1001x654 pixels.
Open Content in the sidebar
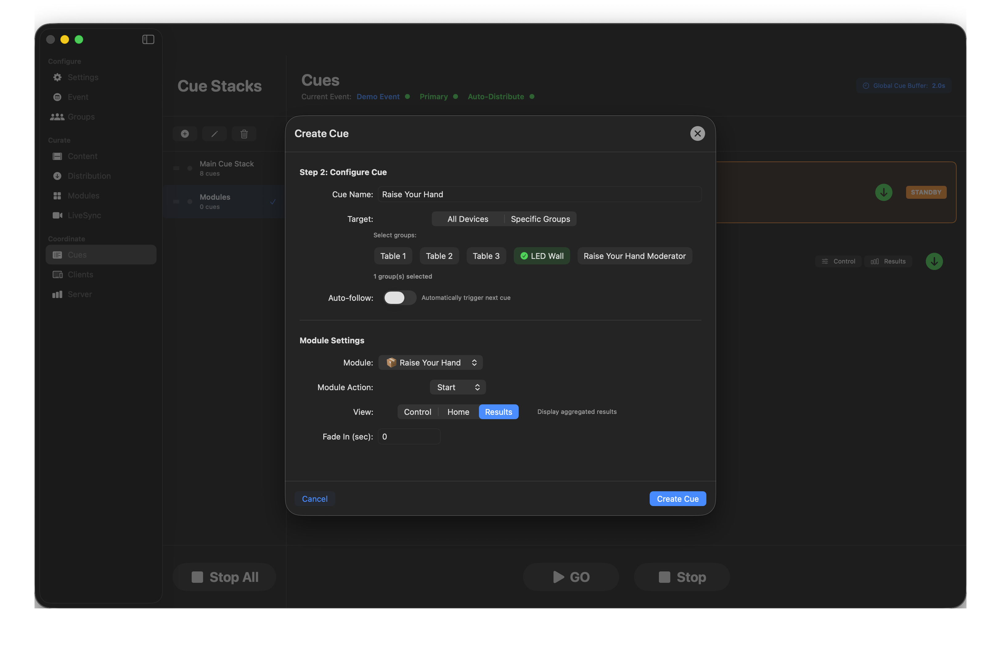tap(101, 157)
